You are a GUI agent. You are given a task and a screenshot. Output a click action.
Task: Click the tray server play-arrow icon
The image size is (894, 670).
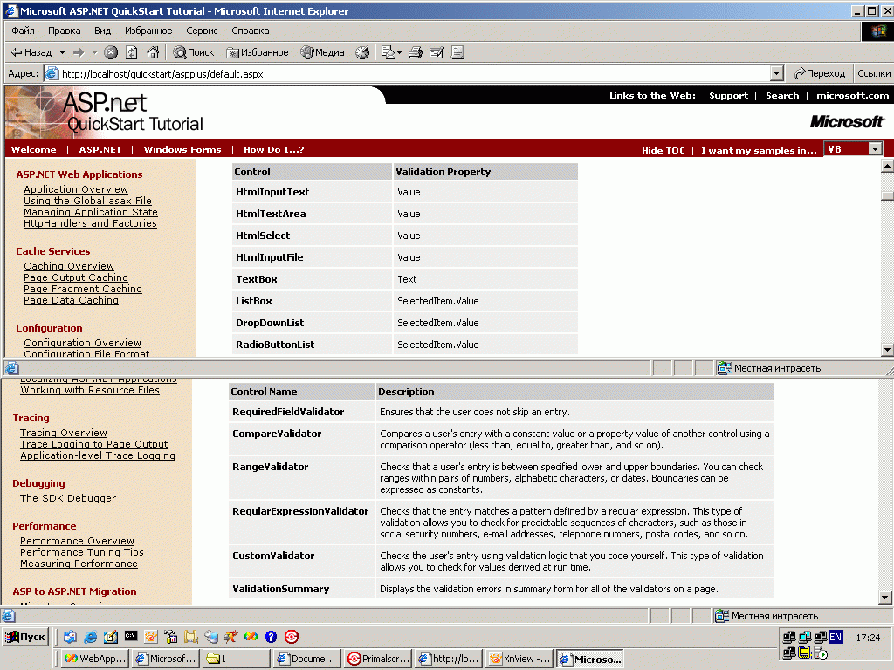(x=821, y=653)
